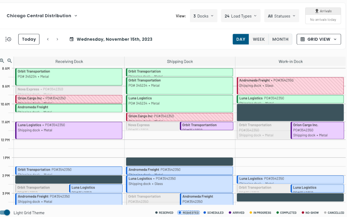
Task: Click the schedule history clock icon near Today
Action: [x=8, y=39]
